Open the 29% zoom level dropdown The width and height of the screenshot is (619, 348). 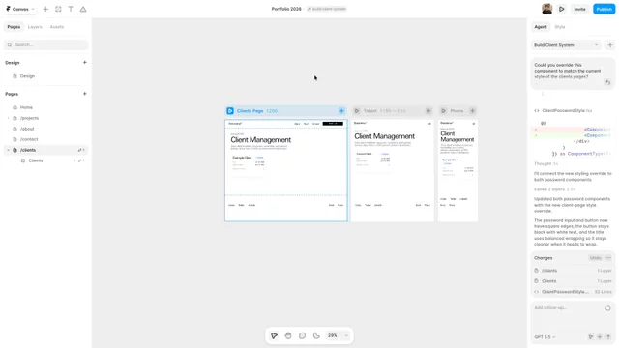[x=338, y=335]
